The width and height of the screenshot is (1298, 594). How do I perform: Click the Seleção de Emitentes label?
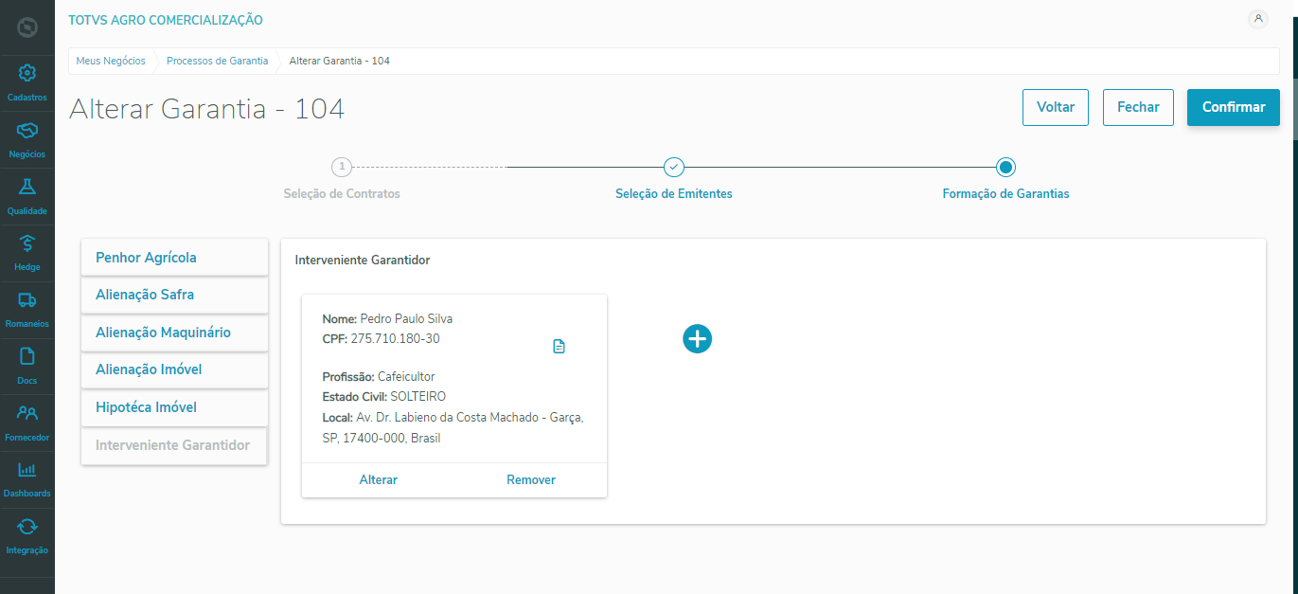tap(674, 193)
